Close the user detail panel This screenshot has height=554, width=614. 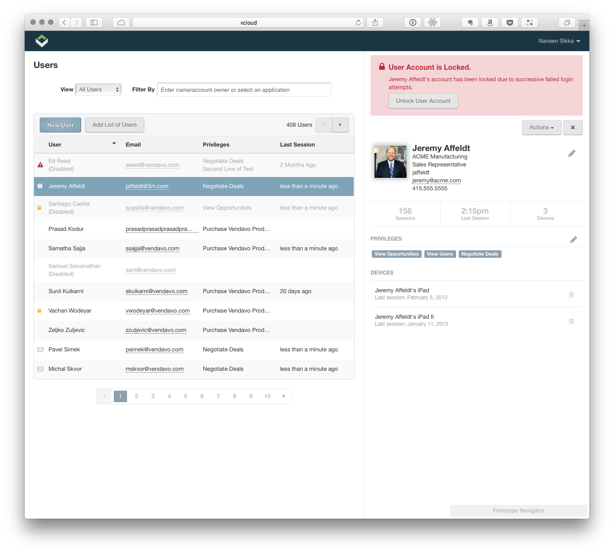pos(573,128)
